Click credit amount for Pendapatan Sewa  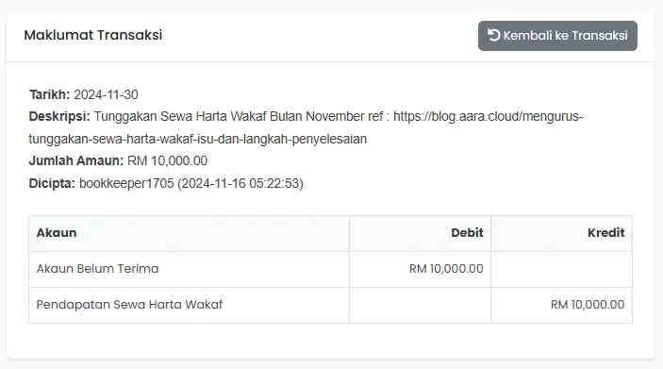tap(588, 305)
